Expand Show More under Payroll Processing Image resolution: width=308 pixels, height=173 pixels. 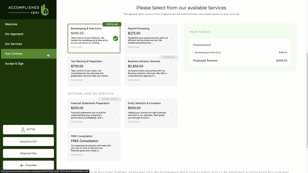click(134, 47)
